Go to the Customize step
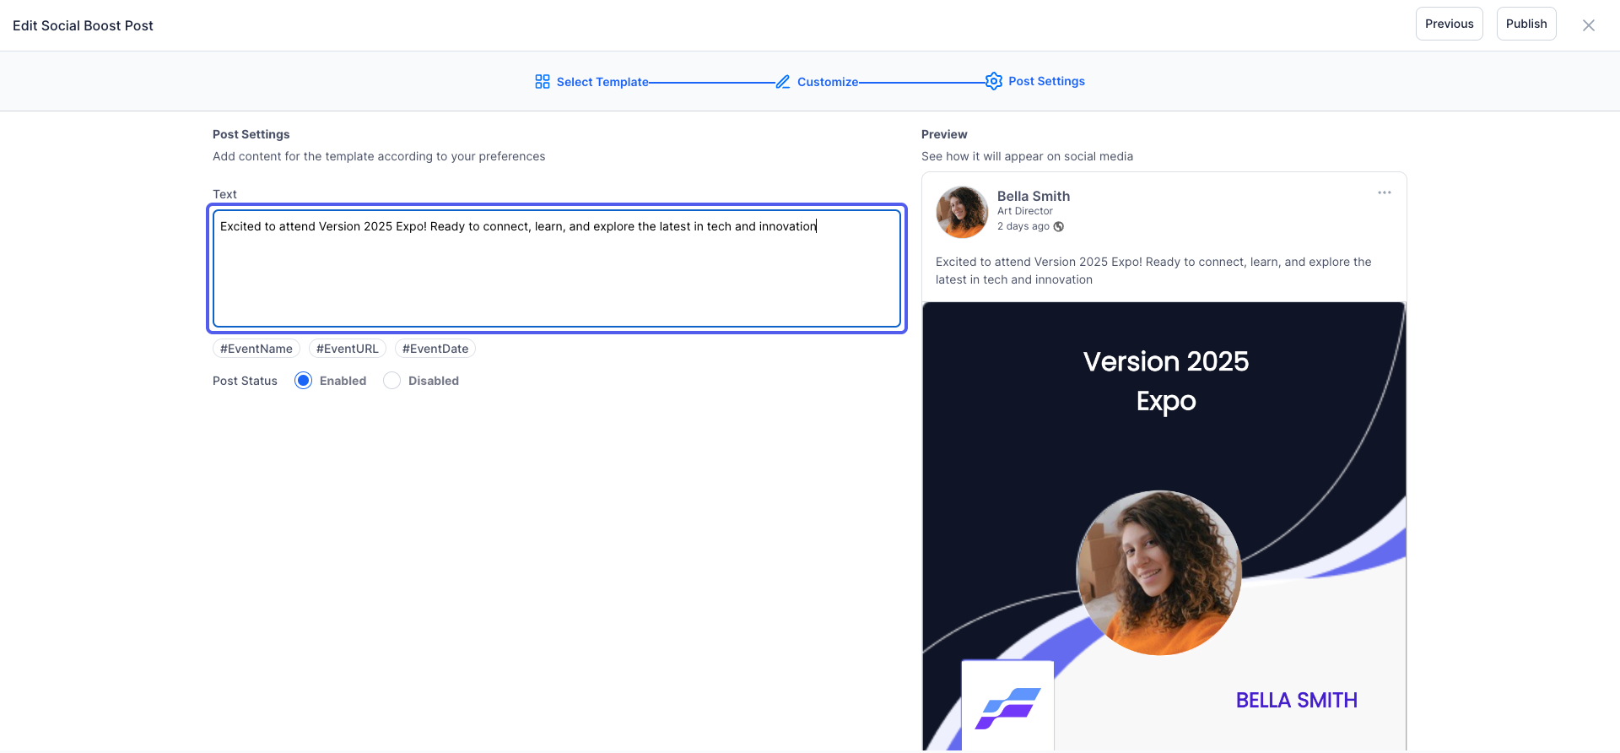 pos(817,82)
